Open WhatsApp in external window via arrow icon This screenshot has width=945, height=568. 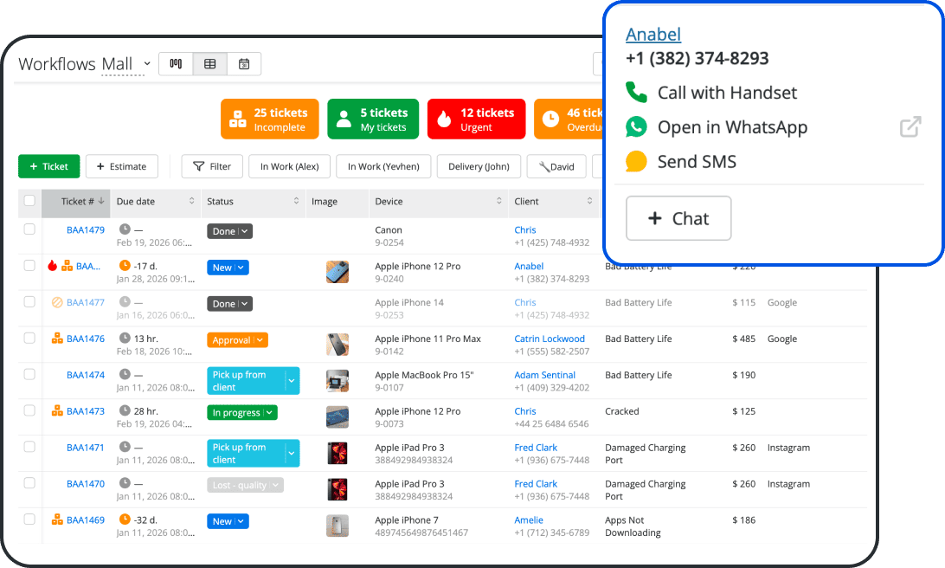coord(910,126)
